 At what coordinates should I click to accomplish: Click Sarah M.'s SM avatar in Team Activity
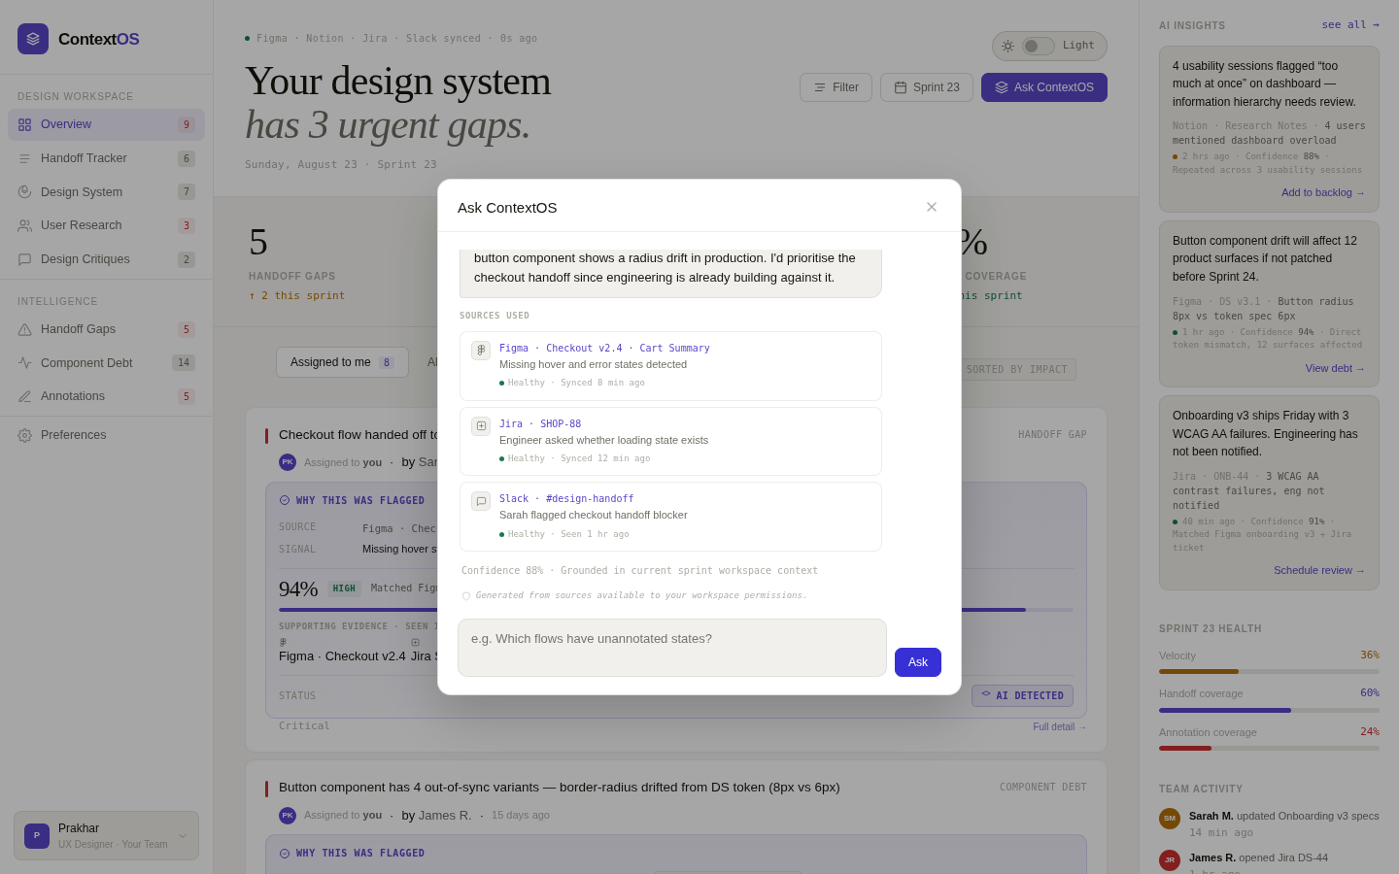(1170, 819)
